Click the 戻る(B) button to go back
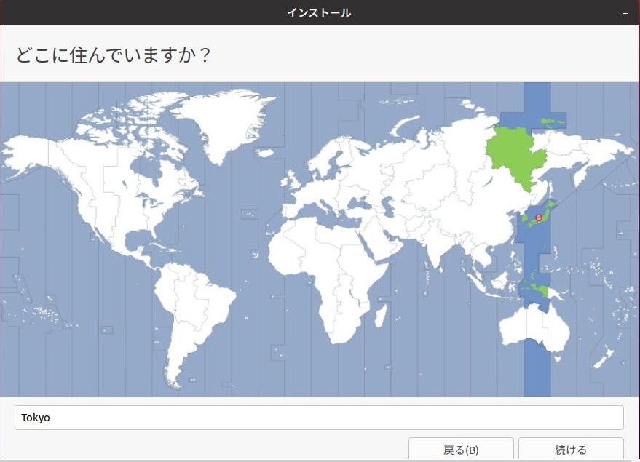This screenshot has height=462, width=640. coord(462,449)
